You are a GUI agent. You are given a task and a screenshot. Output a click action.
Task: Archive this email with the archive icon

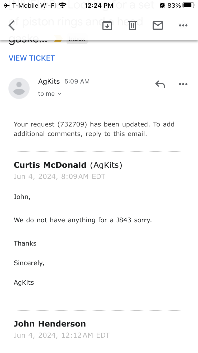pos(107,26)
